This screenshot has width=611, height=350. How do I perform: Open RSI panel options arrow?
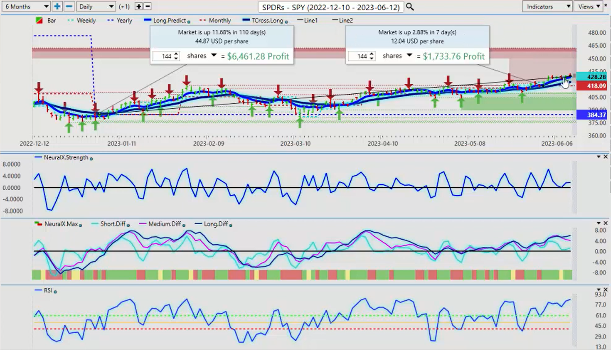(x=598, y=290)
